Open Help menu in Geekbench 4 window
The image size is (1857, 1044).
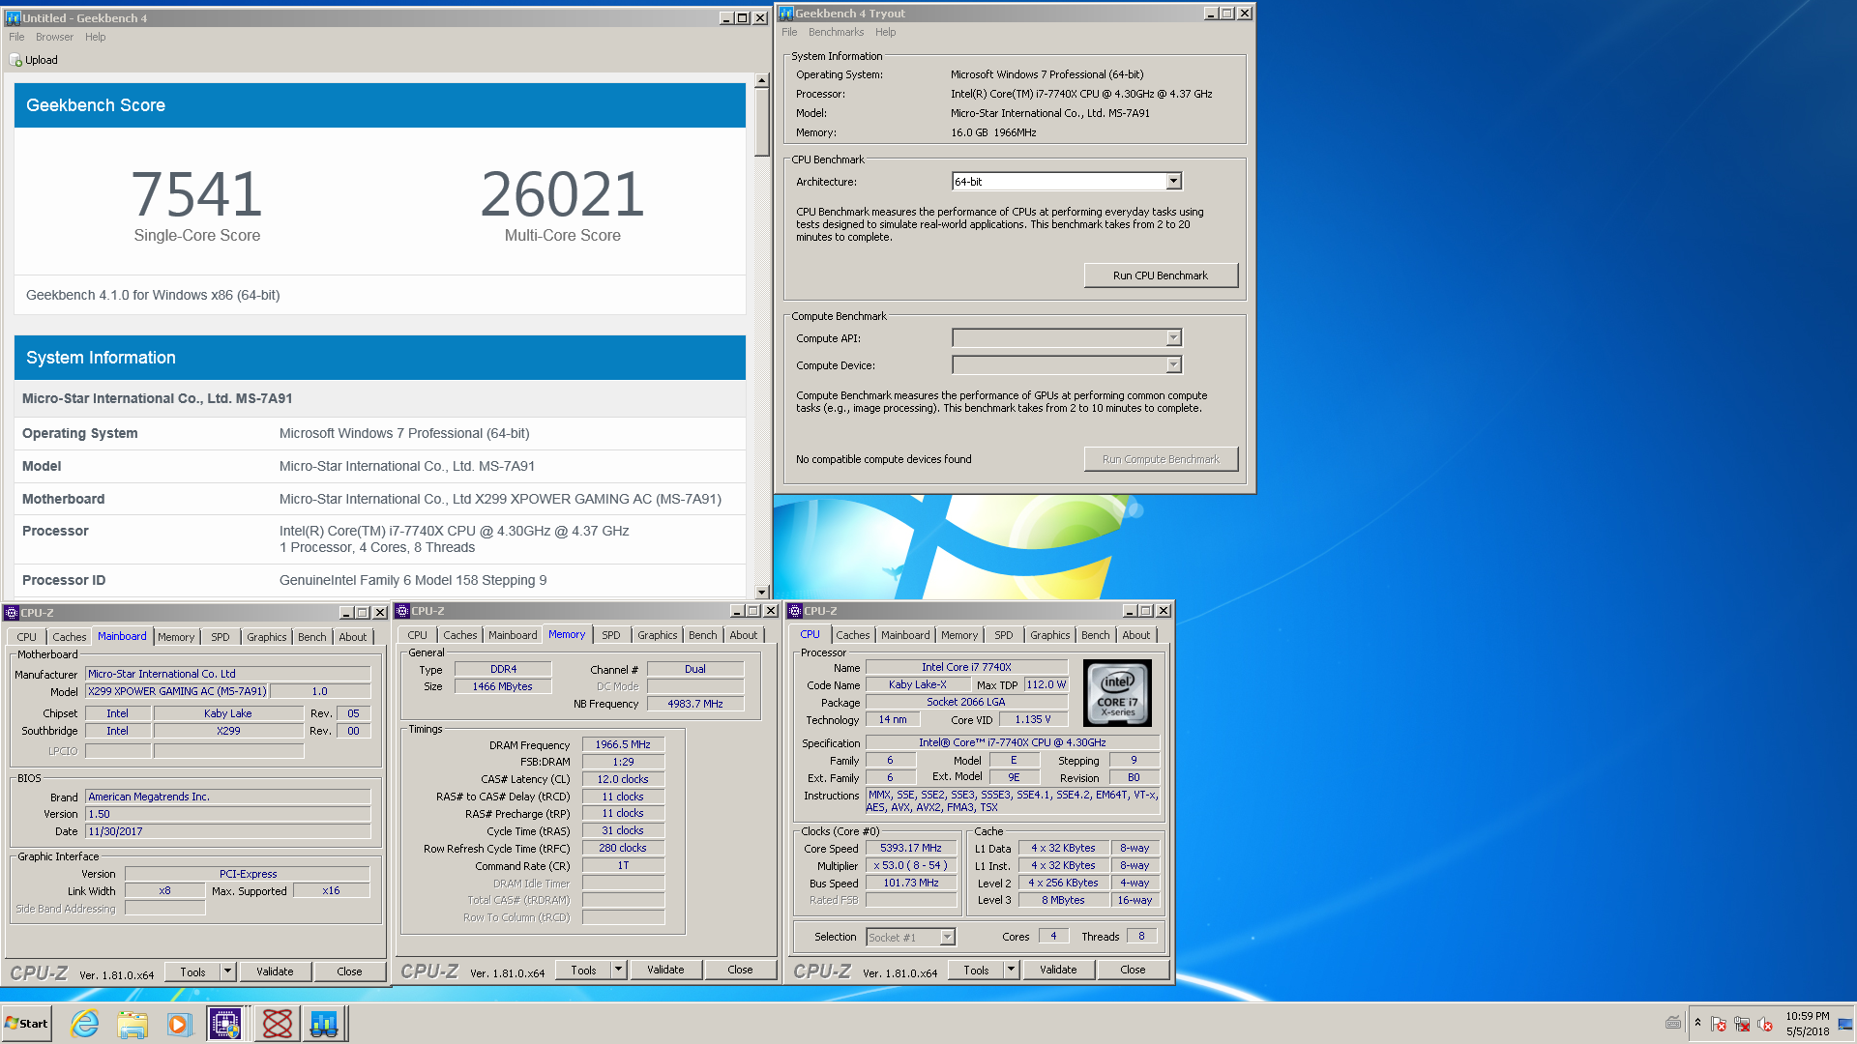click(x=95, y=37)
